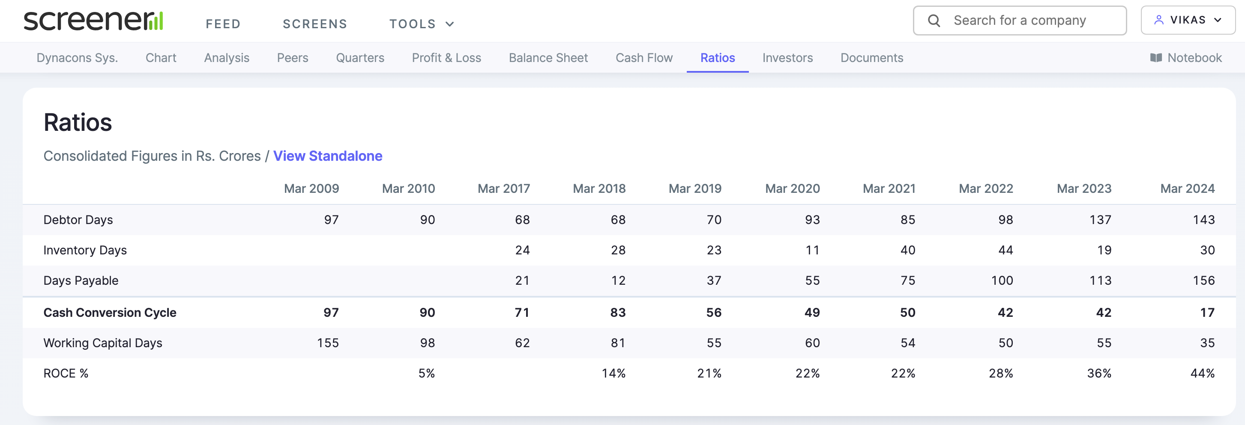Click the Investors tab
The height and width of the screenshot is (425, 1245).
click(x=787, y=58)
